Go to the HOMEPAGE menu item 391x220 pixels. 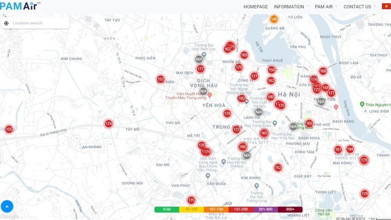tap(255, 7)
